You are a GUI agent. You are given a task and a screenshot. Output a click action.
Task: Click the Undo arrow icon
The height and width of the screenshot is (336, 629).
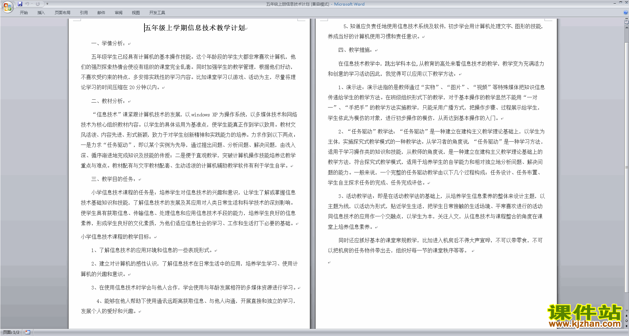click(x=27, y=4)
